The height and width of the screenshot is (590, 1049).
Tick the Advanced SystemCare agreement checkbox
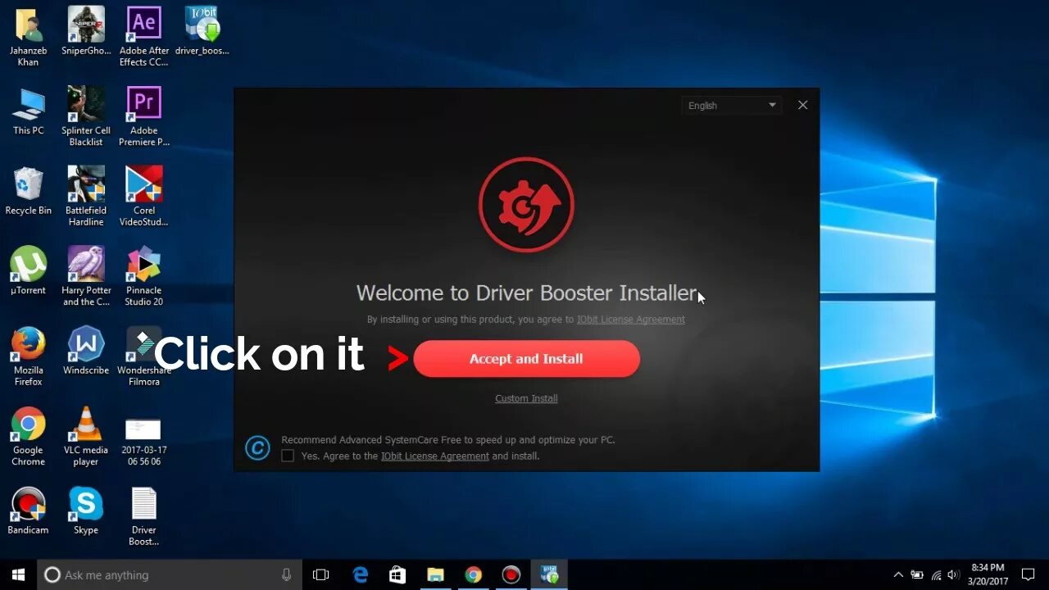pyautogui.click(x=288, y=456)
